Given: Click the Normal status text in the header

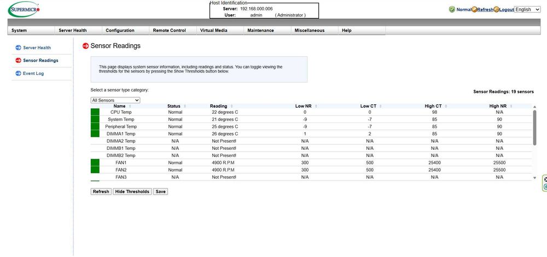Looking at the screenshot, I should 464,10.
